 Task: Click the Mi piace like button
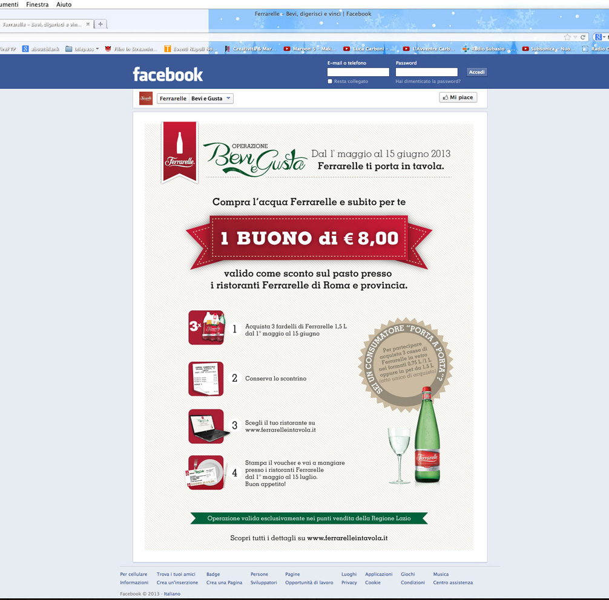tap(458, 97)
